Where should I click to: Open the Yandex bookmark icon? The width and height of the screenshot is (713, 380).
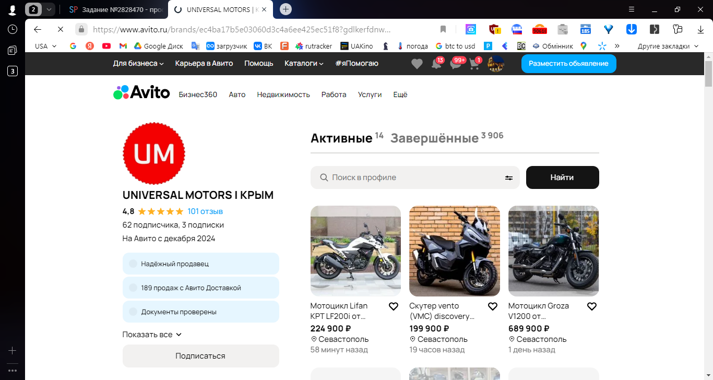tap(90, 46)
